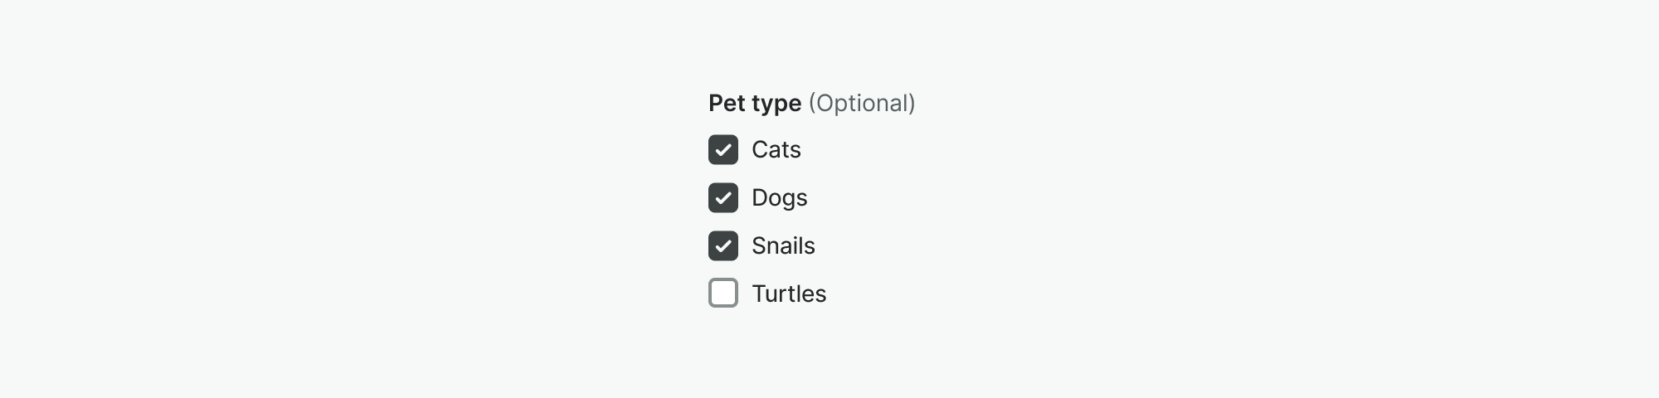Screen dimensions: 1659x398
Task: Click the "Dogs" label text
Action: point(779,198)
